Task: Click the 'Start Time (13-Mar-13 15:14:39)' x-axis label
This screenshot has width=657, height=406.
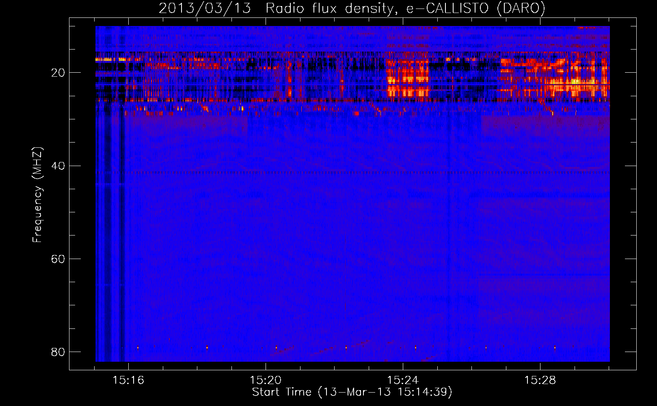Action: pyautogui.click(x=352, y=392)
